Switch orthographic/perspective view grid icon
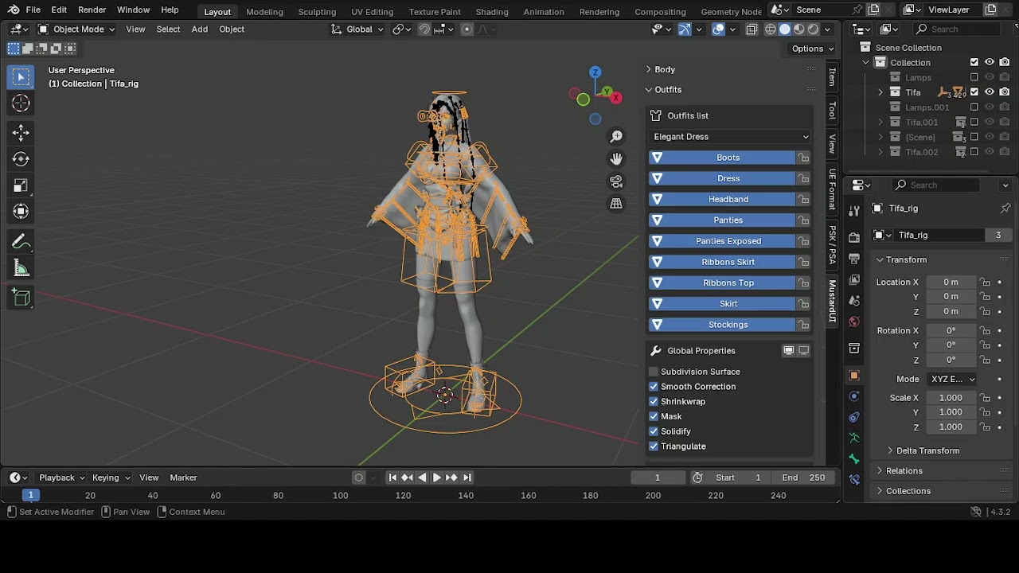1019x573 pixels. point(616,204)
